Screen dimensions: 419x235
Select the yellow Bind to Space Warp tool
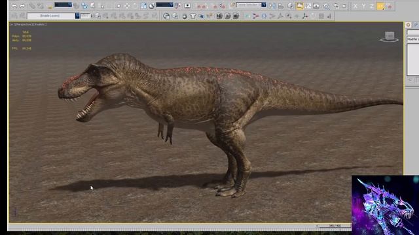click(x=50, y=6)
